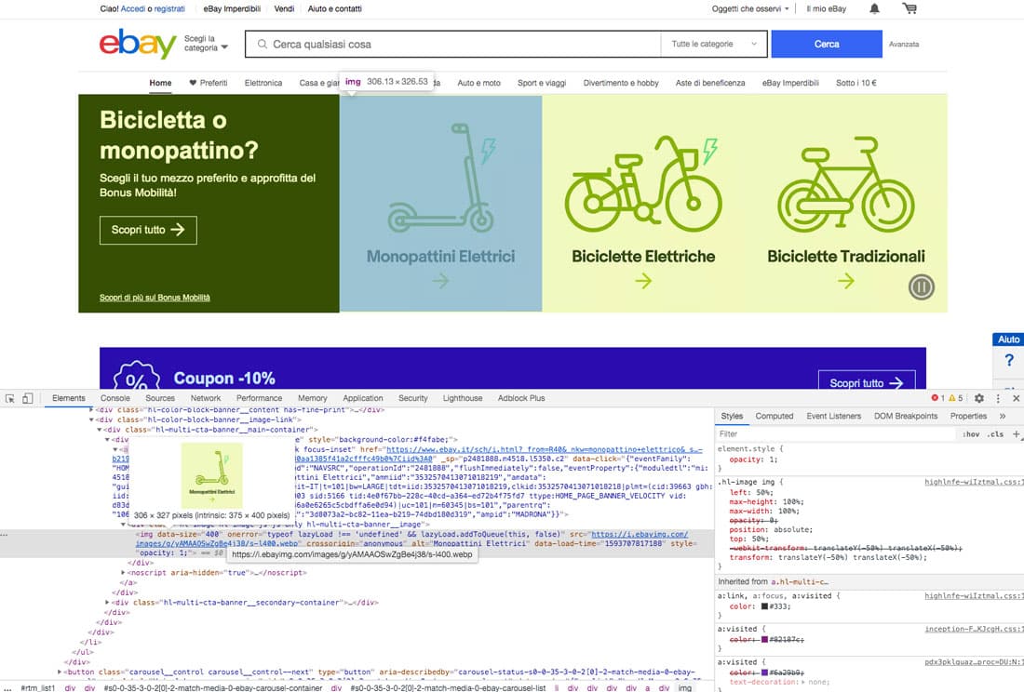This screenshot has width=1024, height=692.
Task: Close the DevTools panel
Action: pos(1017,398)
